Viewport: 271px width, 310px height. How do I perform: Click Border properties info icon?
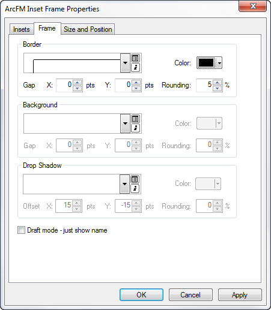pyautogui.click(x=135, y=68)
